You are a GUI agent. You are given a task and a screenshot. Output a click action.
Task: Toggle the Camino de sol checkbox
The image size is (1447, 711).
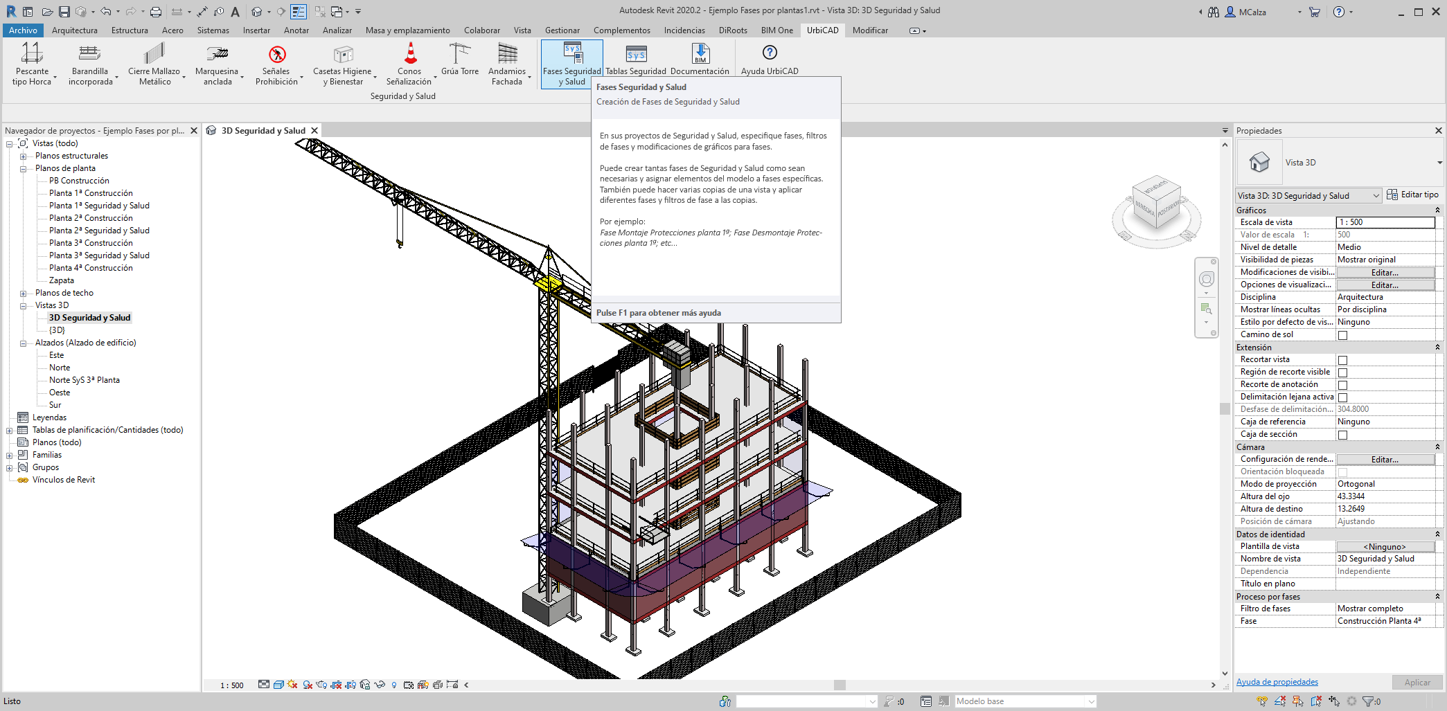1342,335
